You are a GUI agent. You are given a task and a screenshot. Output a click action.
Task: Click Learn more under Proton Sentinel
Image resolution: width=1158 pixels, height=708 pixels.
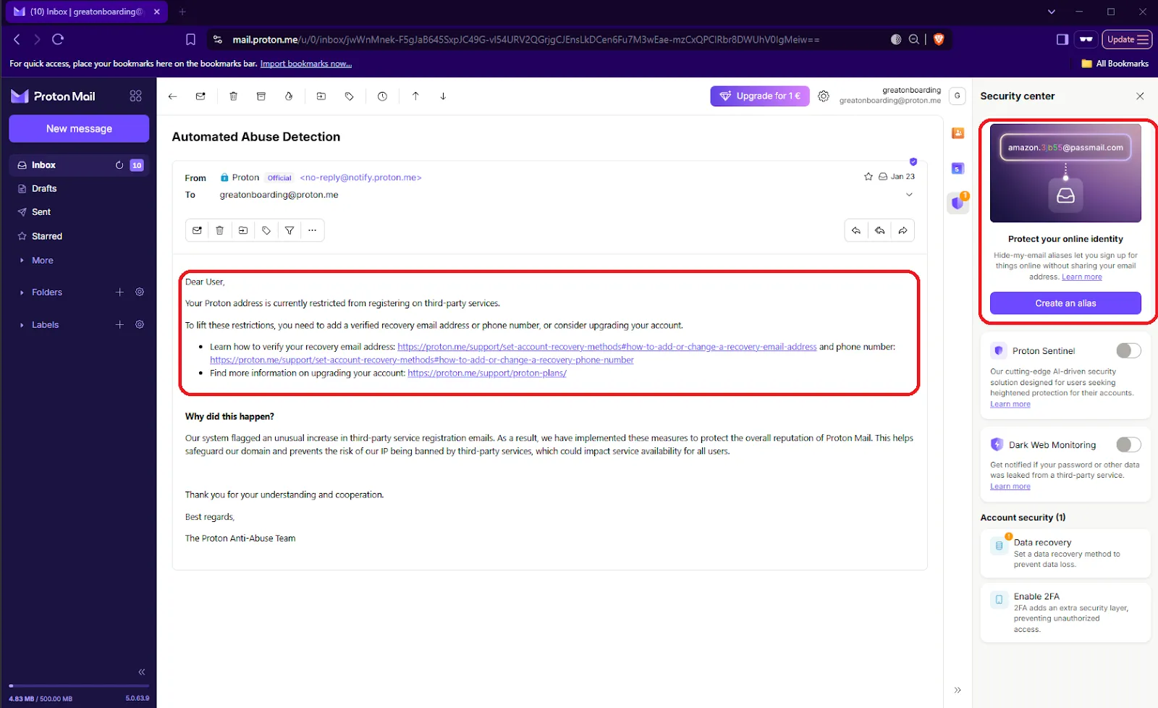[1010, 405]
